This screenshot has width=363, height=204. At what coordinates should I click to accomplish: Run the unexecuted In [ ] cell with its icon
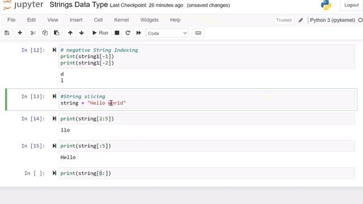pos(54,173)
